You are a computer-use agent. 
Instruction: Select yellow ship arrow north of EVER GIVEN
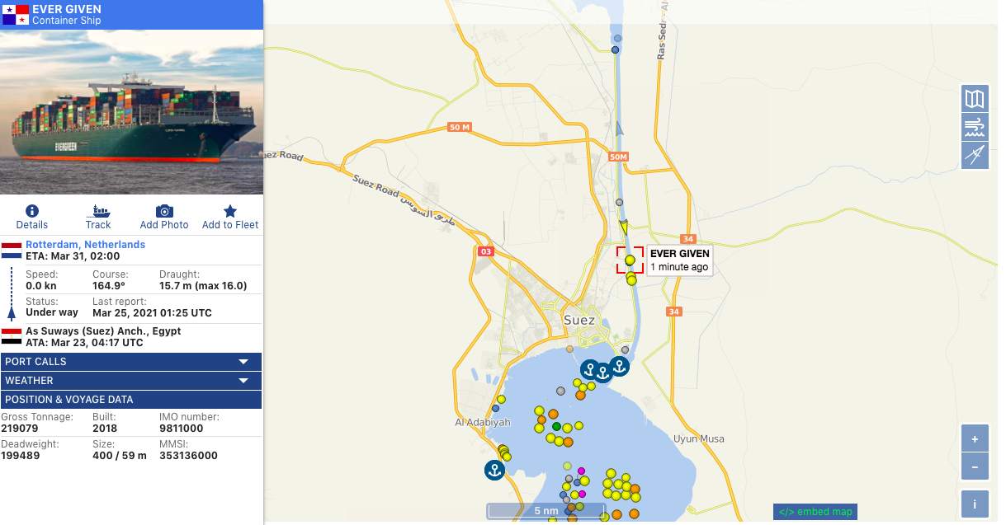point(624,226)
